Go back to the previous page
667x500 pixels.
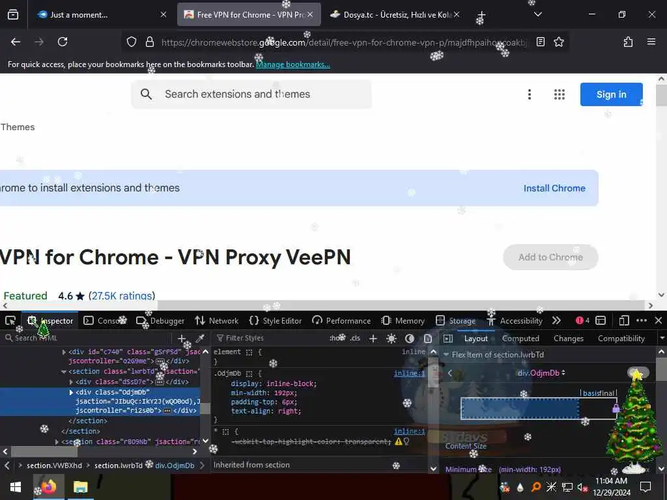(16, 42)
